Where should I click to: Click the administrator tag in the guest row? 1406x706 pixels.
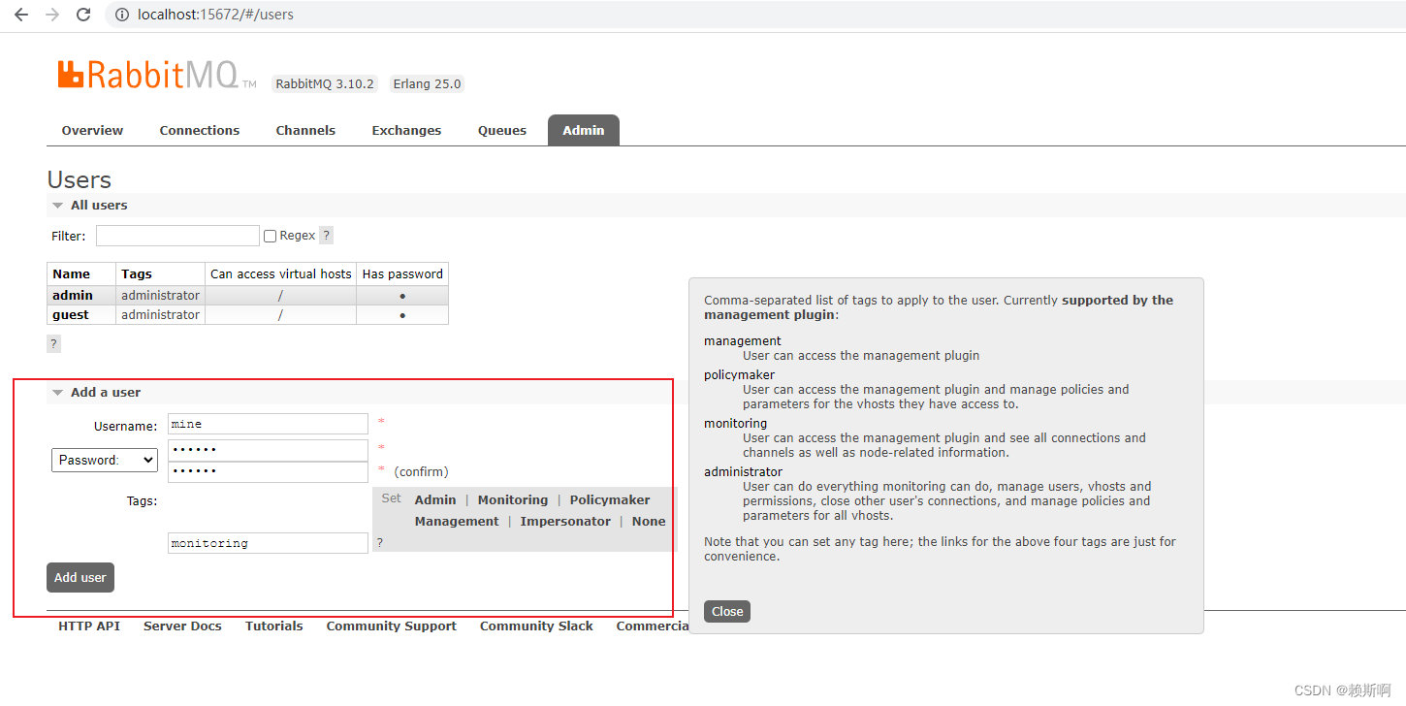[x=160, y=315]
